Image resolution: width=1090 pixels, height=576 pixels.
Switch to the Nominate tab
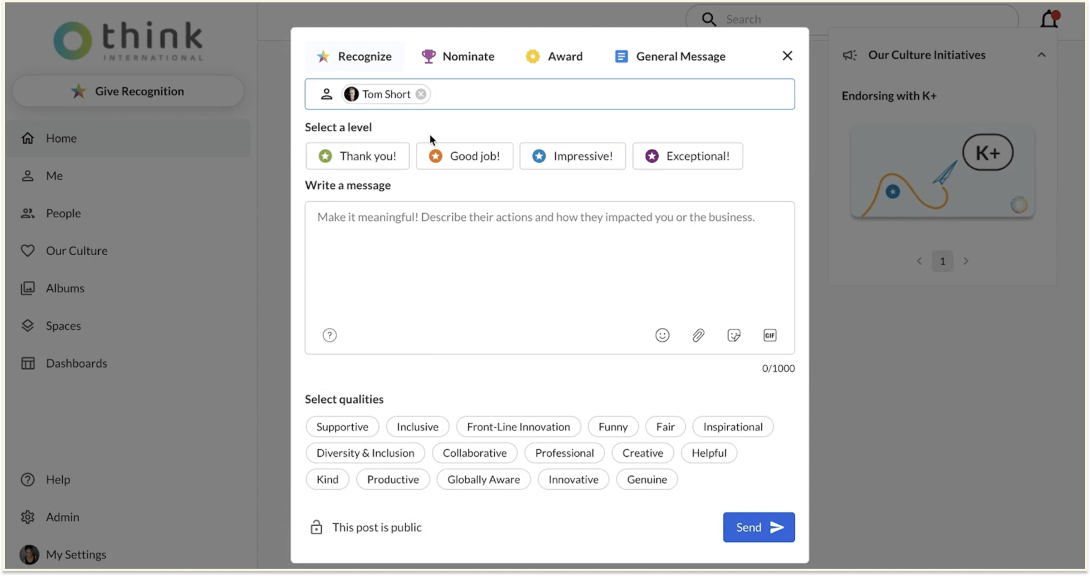[458, 56]
